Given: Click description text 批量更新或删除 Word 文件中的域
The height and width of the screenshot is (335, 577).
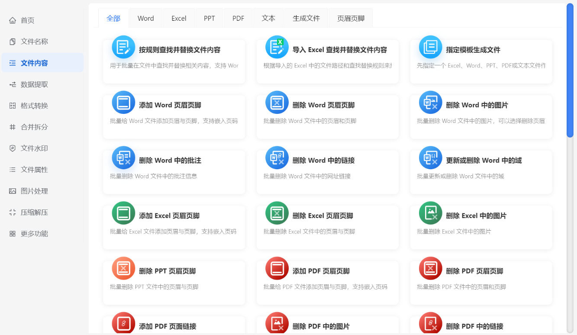Looking at the screenshot, I should coord(461,176).
